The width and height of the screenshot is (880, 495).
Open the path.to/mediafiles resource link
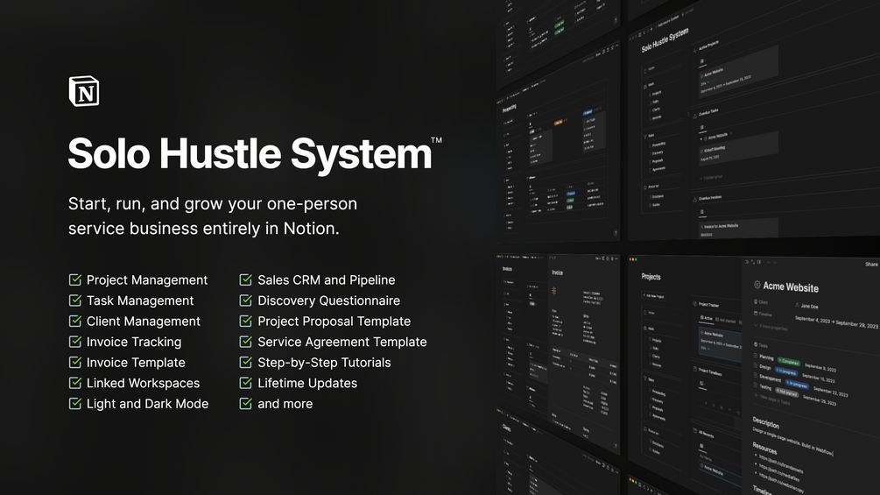[x=779, y=470]
